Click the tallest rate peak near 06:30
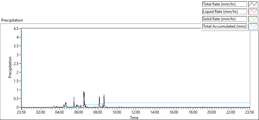 (84, 92)
